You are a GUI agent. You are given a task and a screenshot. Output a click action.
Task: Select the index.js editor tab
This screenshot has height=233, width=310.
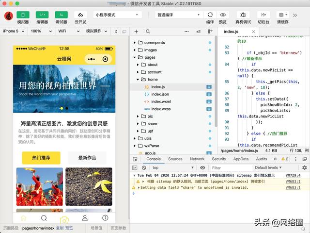231,32
